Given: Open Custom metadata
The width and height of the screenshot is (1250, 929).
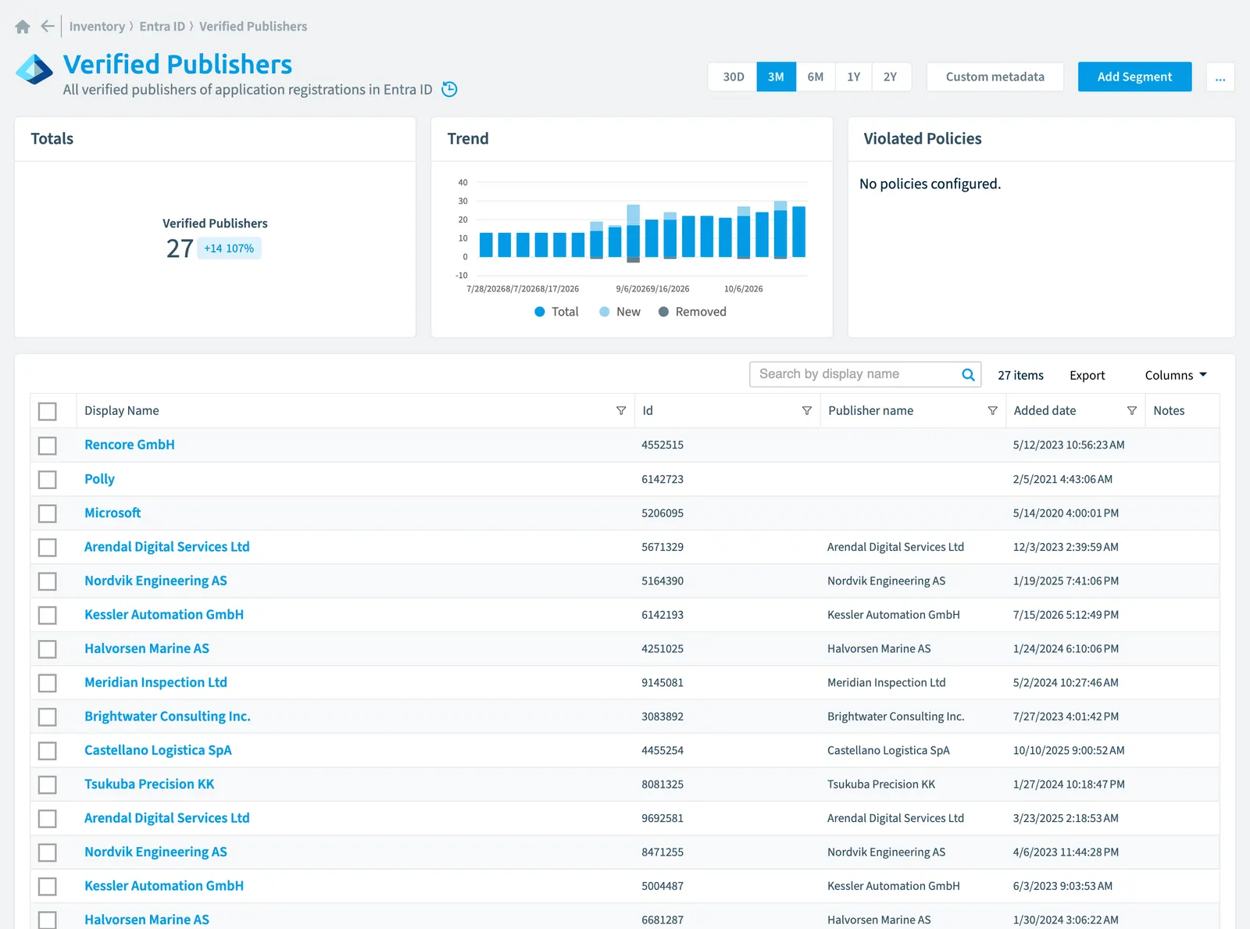Looking at the screenshot, I should (995, 77).
